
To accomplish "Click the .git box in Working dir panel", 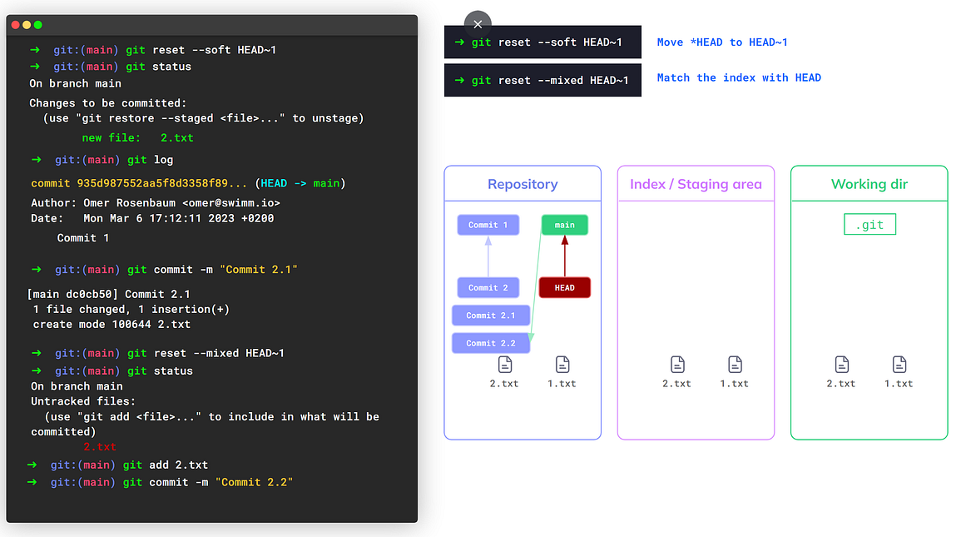I will point(869,224).
